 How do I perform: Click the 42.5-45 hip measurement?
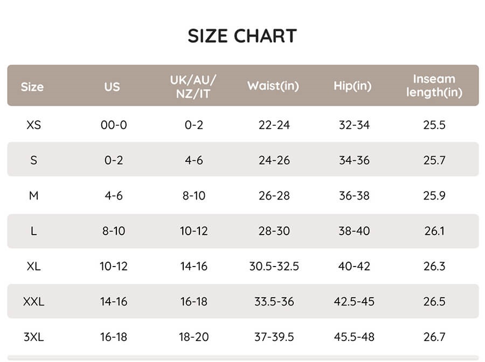tap(354, 302)
